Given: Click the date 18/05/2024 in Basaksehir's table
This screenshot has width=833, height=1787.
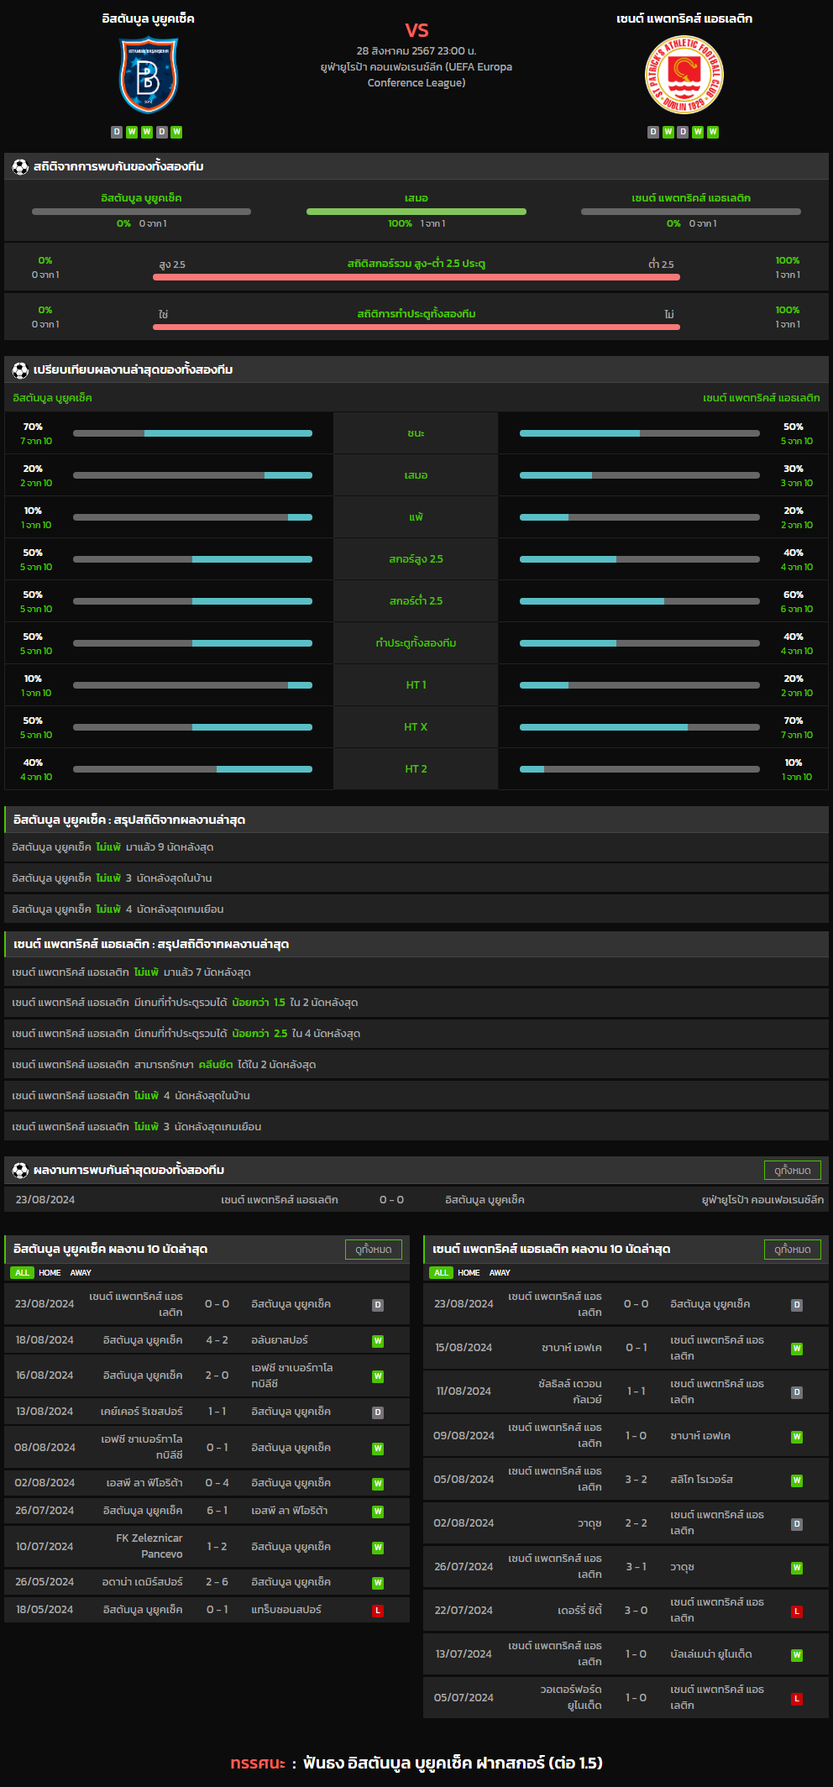Looking at the screenshot, I should pyautogui.click(x=45, y=1610).
